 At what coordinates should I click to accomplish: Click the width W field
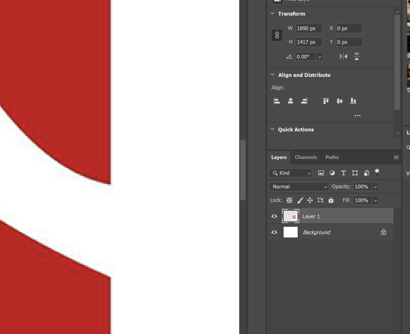(x=309, y=28)
